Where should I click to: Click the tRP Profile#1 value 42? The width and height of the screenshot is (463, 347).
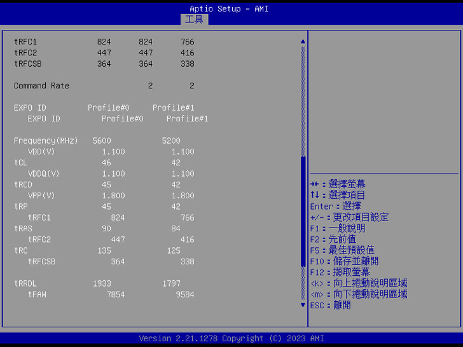[176, 207]
